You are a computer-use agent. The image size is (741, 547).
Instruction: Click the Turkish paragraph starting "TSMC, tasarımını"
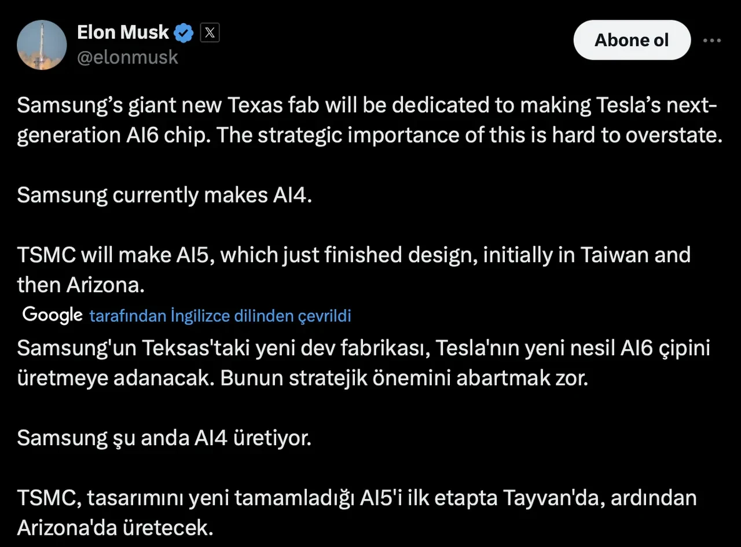(357, 512)
